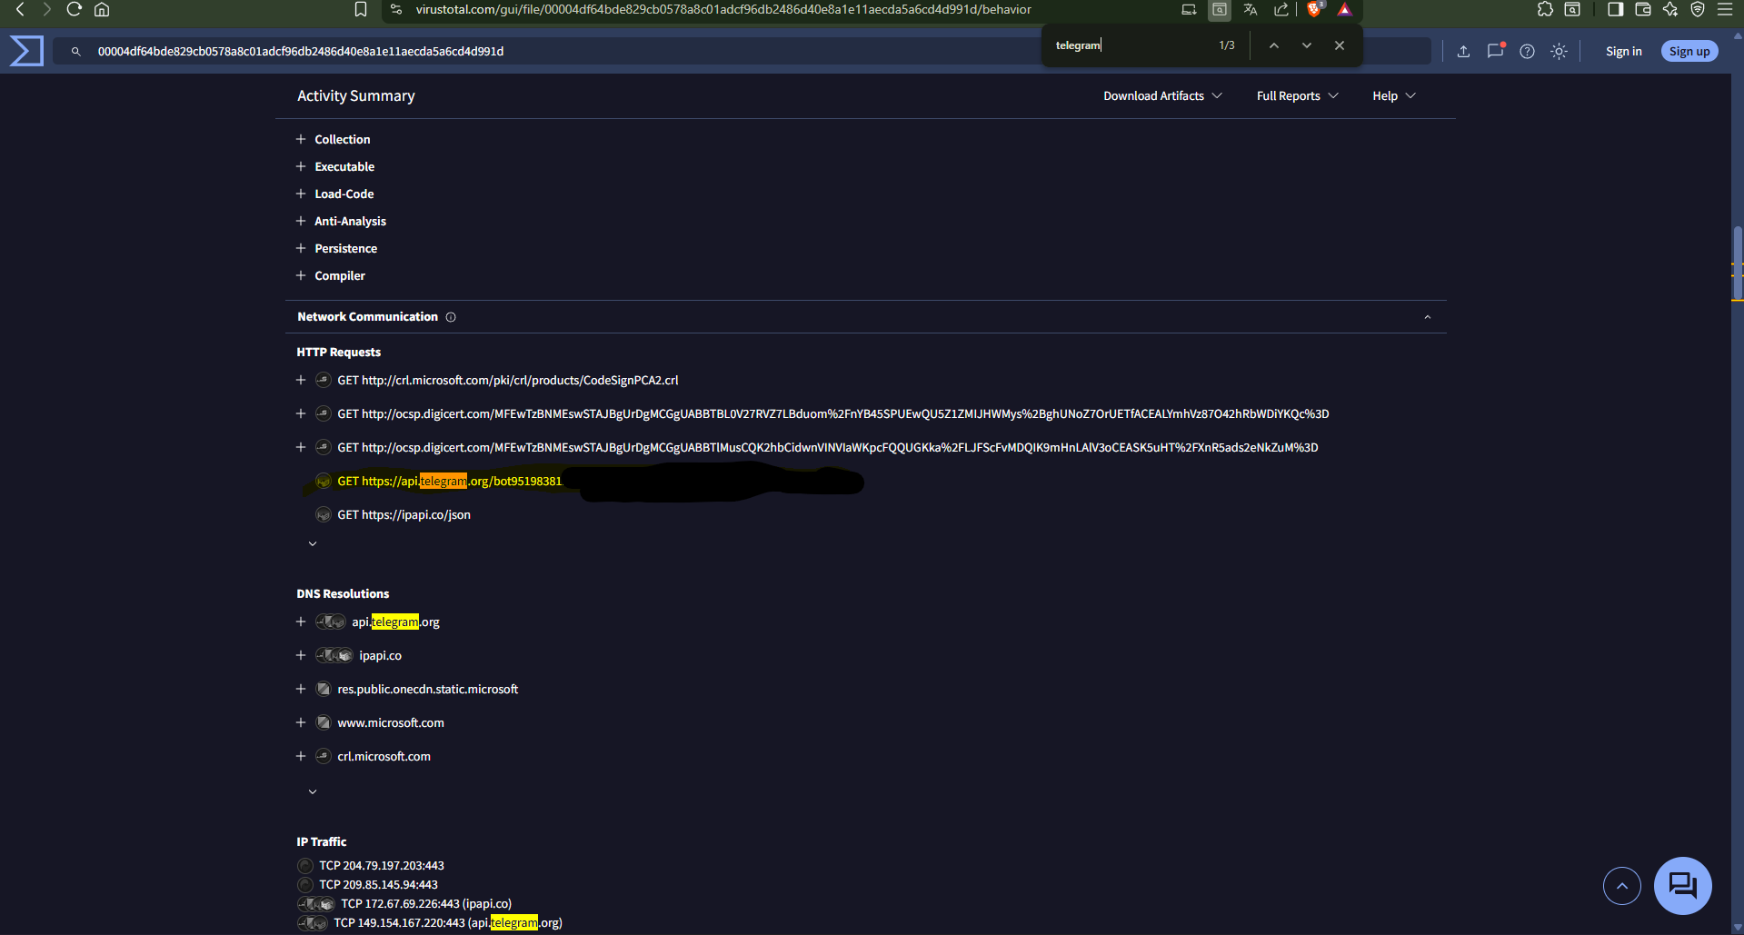Open Download Artifacts dropdown
This screenshot has height=935, width=1744.
click(1162, 96)
